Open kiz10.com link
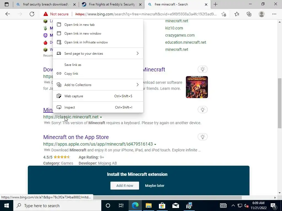Image resolution: width=282 pixels, height=211 pixels. click(174, 28)
